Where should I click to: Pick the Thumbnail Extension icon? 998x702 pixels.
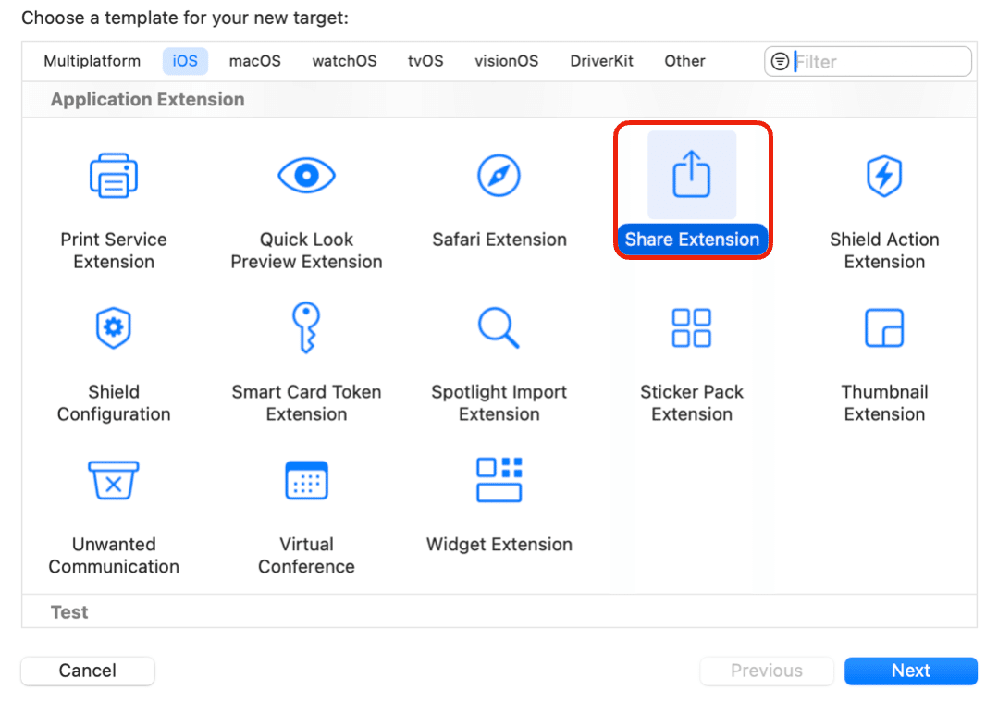tap(884, 327)
